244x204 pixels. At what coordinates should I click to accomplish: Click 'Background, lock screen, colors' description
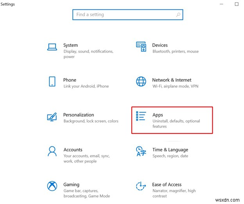tap(91, 121)
